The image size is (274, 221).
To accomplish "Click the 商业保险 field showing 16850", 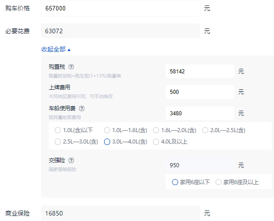I will pos(121,213).
